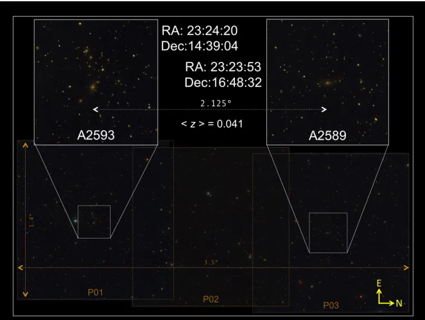The width and height of the screenshot is (425, 320).
Task: Click the P01 pointing label
Action: click(x=96, y=293)
